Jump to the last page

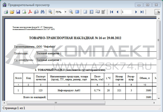point(142,12)
